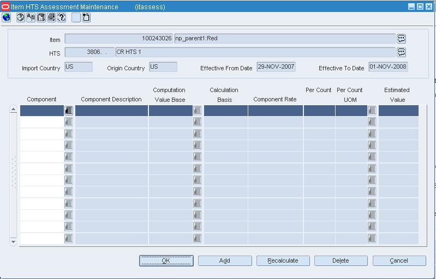Click the Cancel button

point(399,260)
